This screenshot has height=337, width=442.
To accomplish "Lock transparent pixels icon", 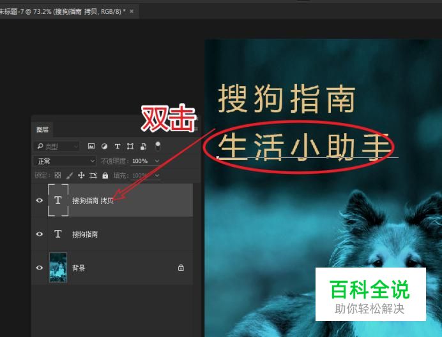I will pyautogui.click(x=57, y=175).
